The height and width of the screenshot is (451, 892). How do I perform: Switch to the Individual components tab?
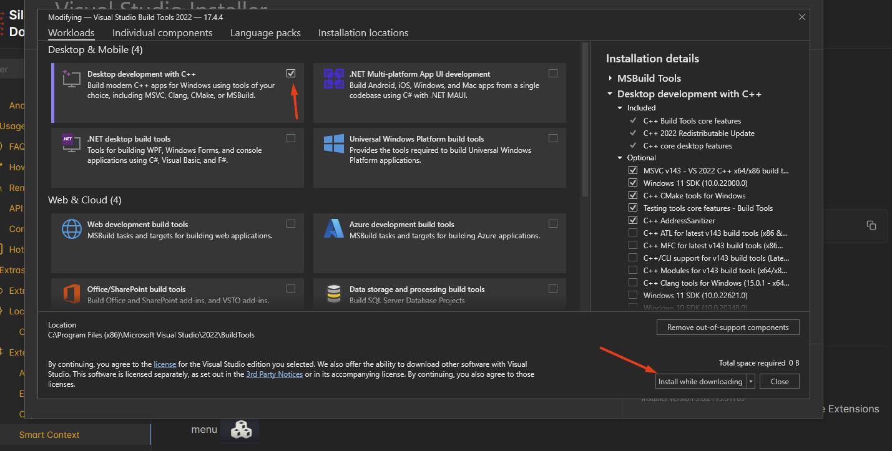click(x=162, y=32)
